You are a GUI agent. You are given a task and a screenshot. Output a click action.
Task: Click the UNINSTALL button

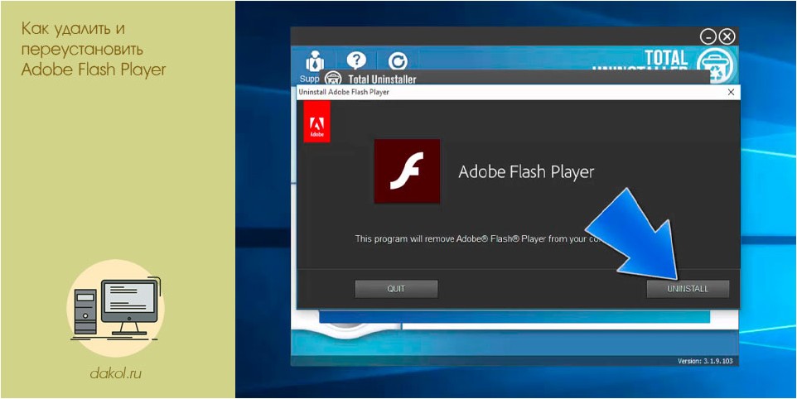pyautogui.click(x=688, y=289)
